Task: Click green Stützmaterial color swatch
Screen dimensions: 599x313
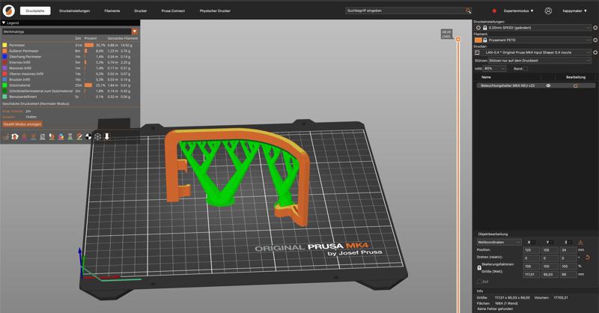Action: point(4,85)
